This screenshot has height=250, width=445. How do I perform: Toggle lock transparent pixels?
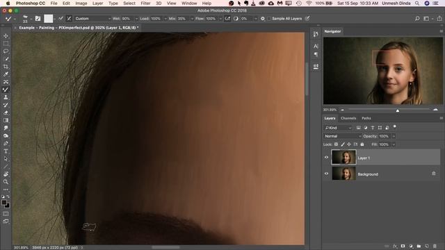pos(336,144)
